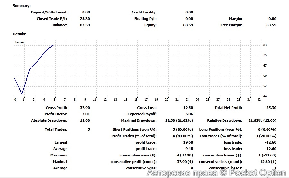
Task: Select the Gross Profit label
Action: tap(57, 108)
